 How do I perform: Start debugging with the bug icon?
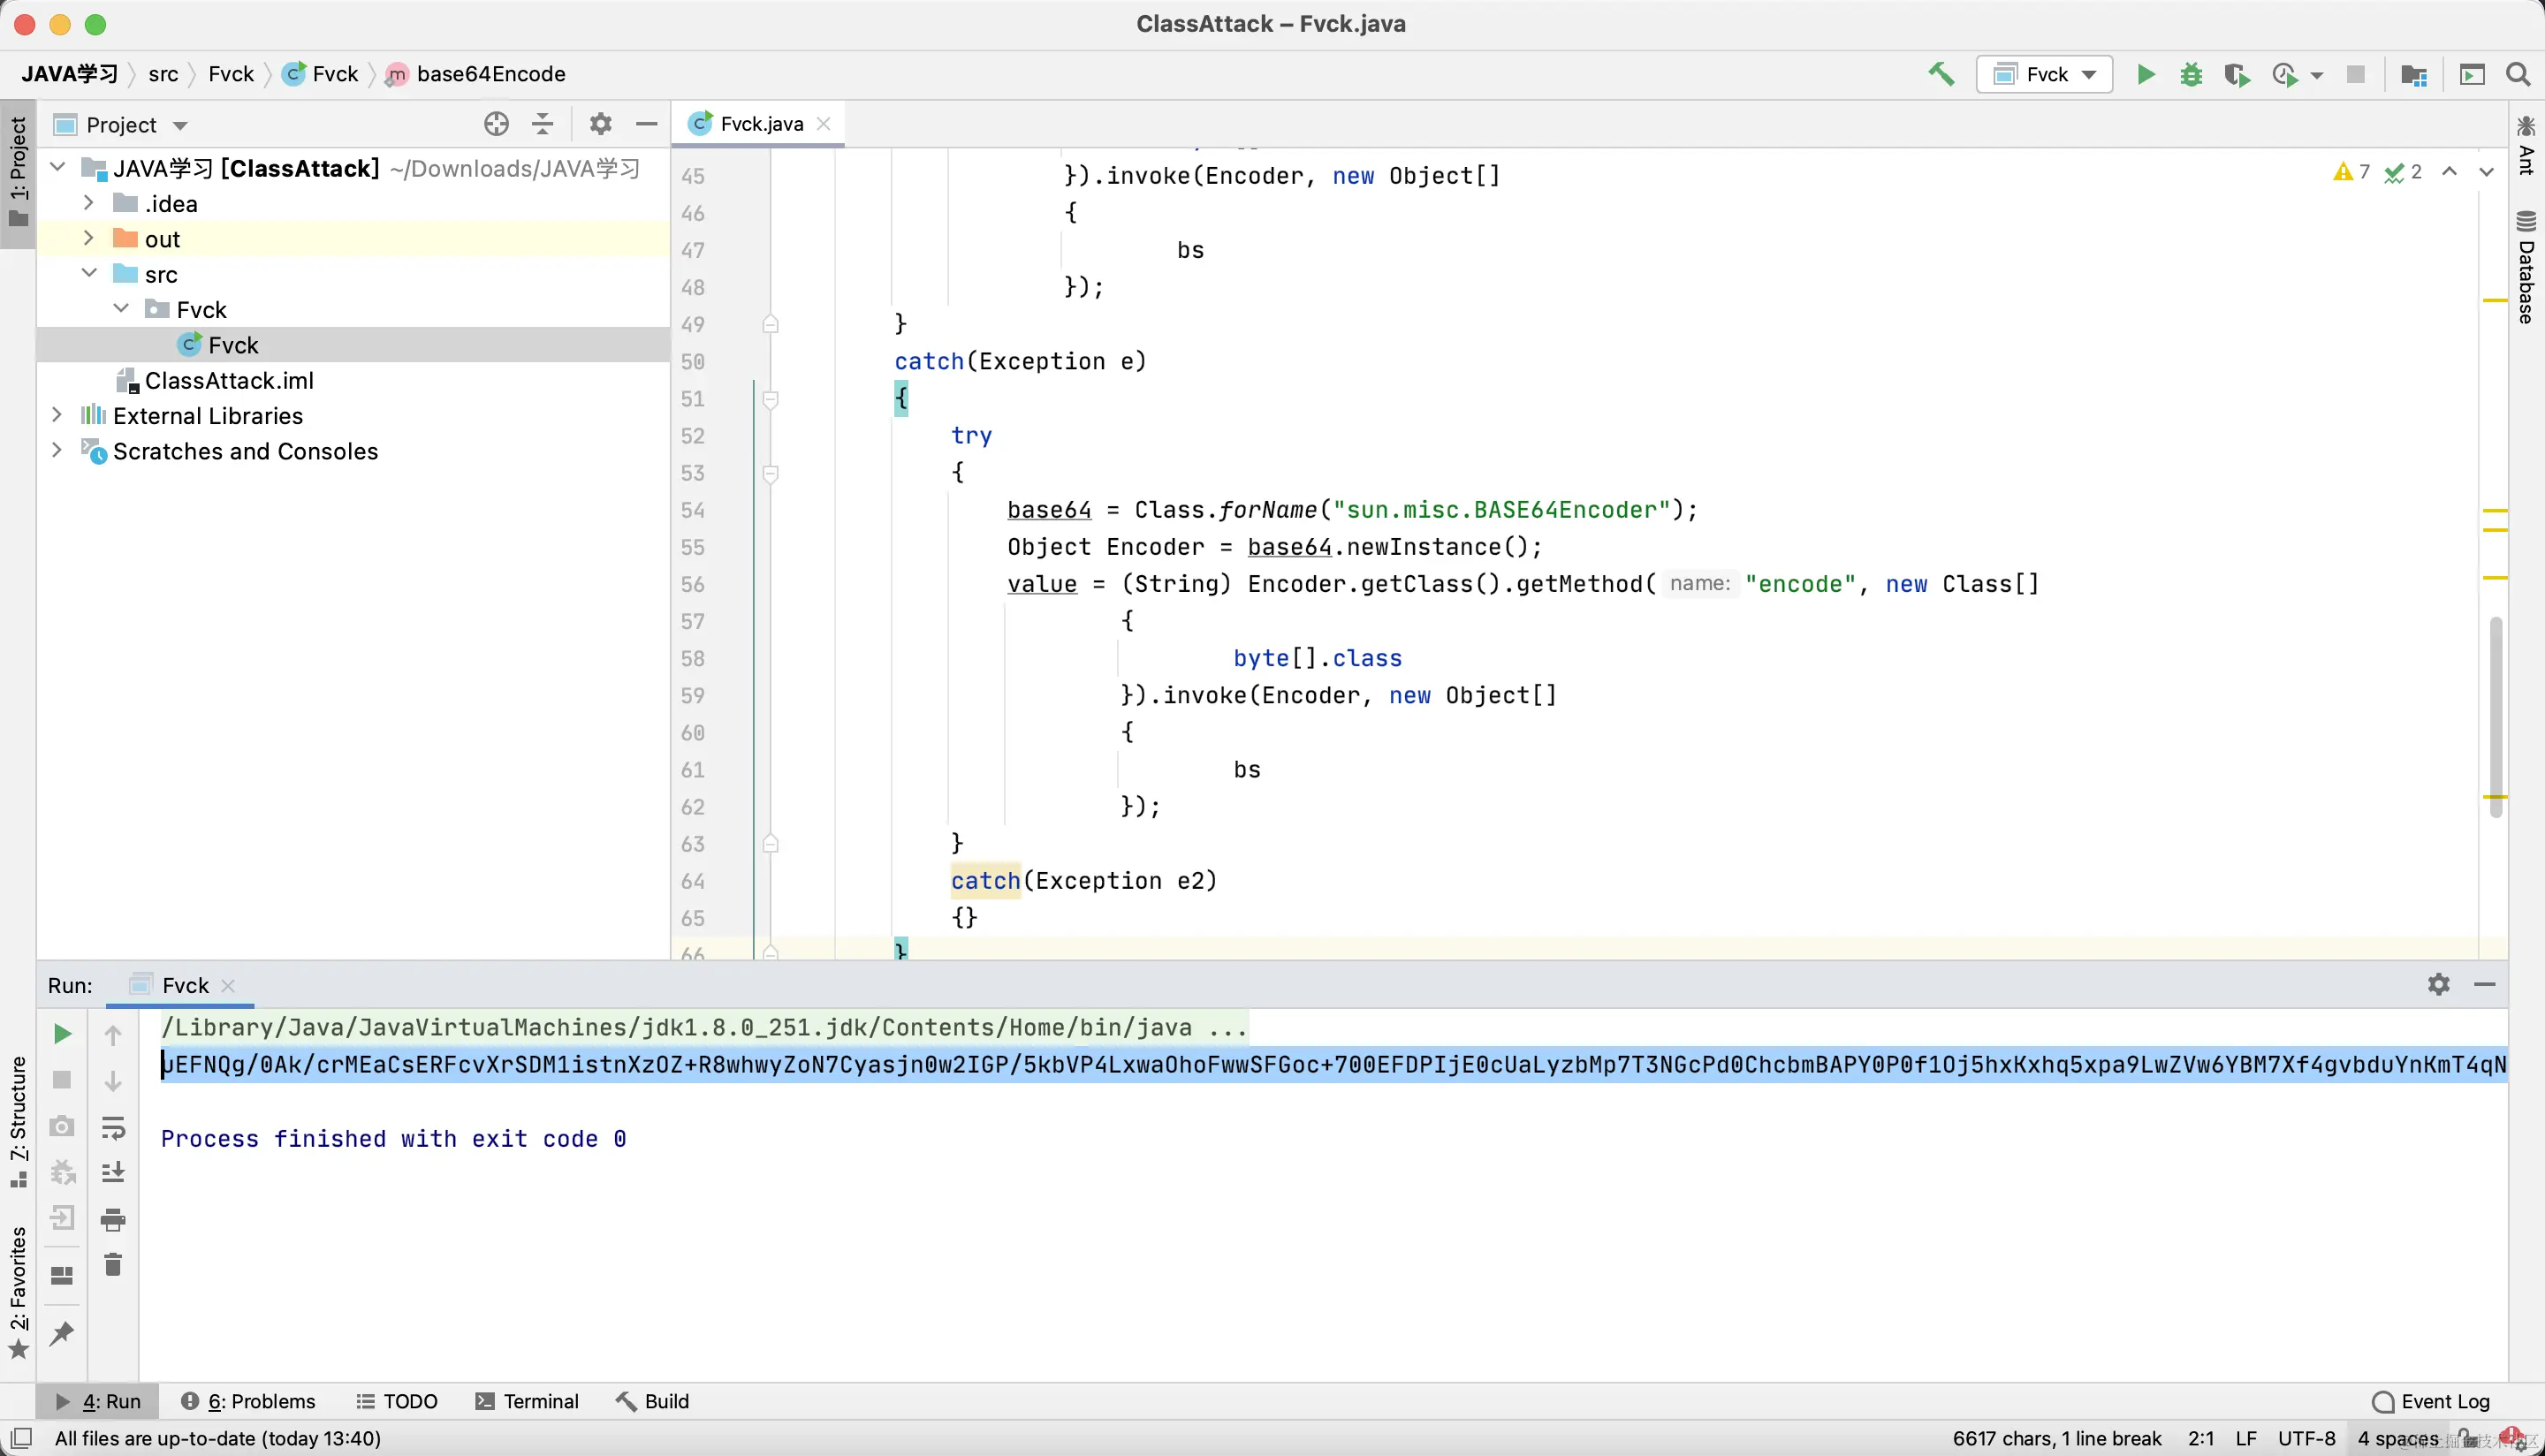(x=2191, y=74)
